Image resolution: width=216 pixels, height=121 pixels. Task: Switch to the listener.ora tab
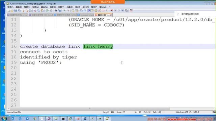(x=85, y=15)
